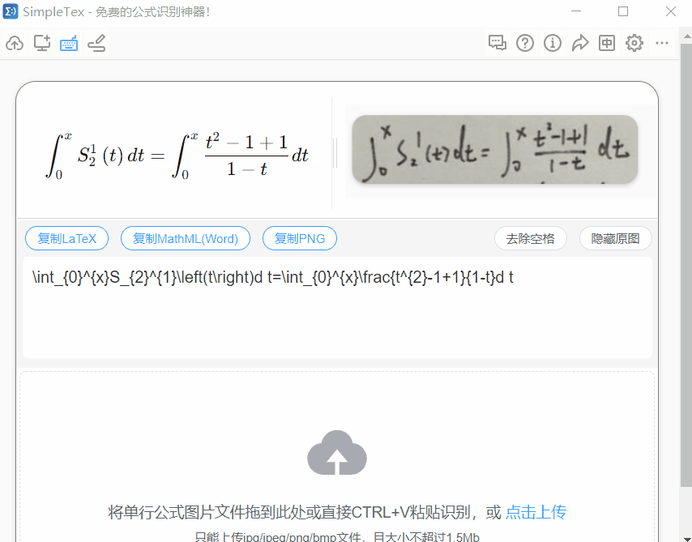The image size is (692, 542).
Task: Click the 复制MathML(Word) button
Action: pos(186,238)
